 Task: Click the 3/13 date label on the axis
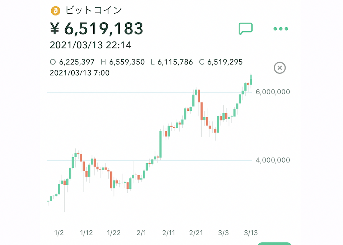click(251, 233)
